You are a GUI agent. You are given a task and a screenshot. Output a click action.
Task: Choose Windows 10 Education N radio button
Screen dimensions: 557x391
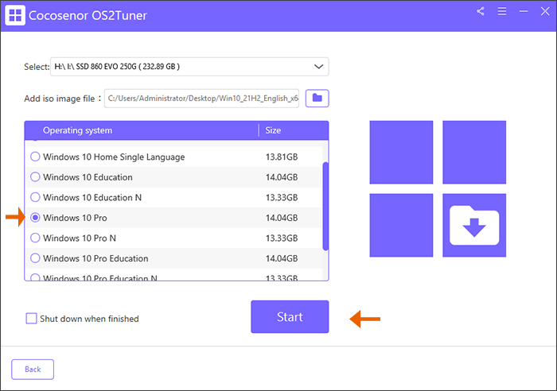pyautogui.click(x=35, y=197)
